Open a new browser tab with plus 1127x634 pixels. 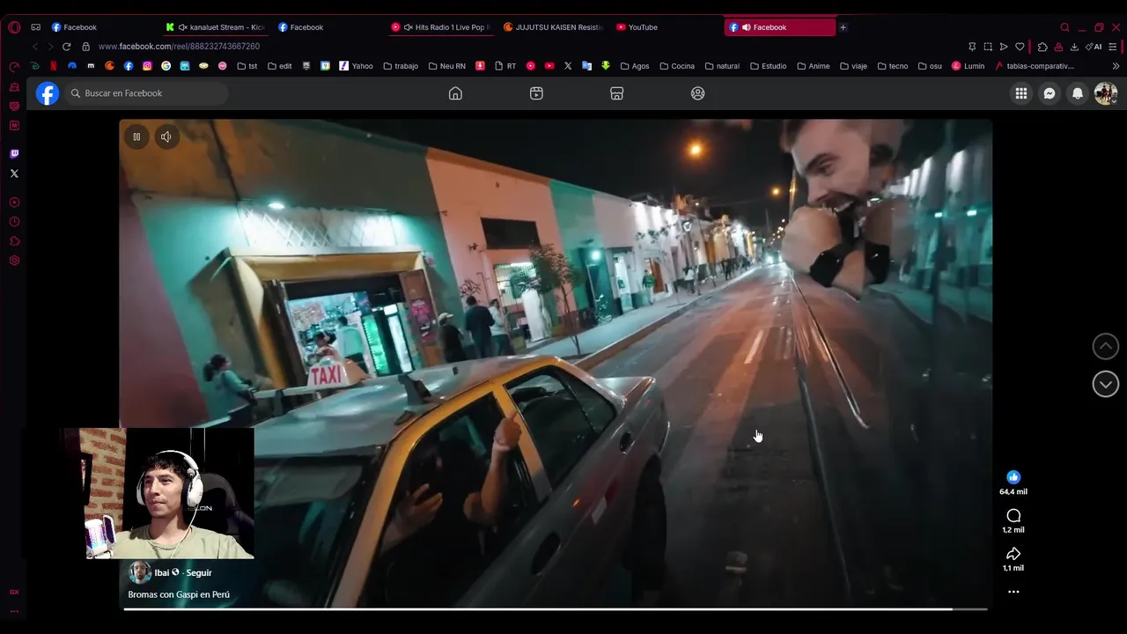coord(843,27)
